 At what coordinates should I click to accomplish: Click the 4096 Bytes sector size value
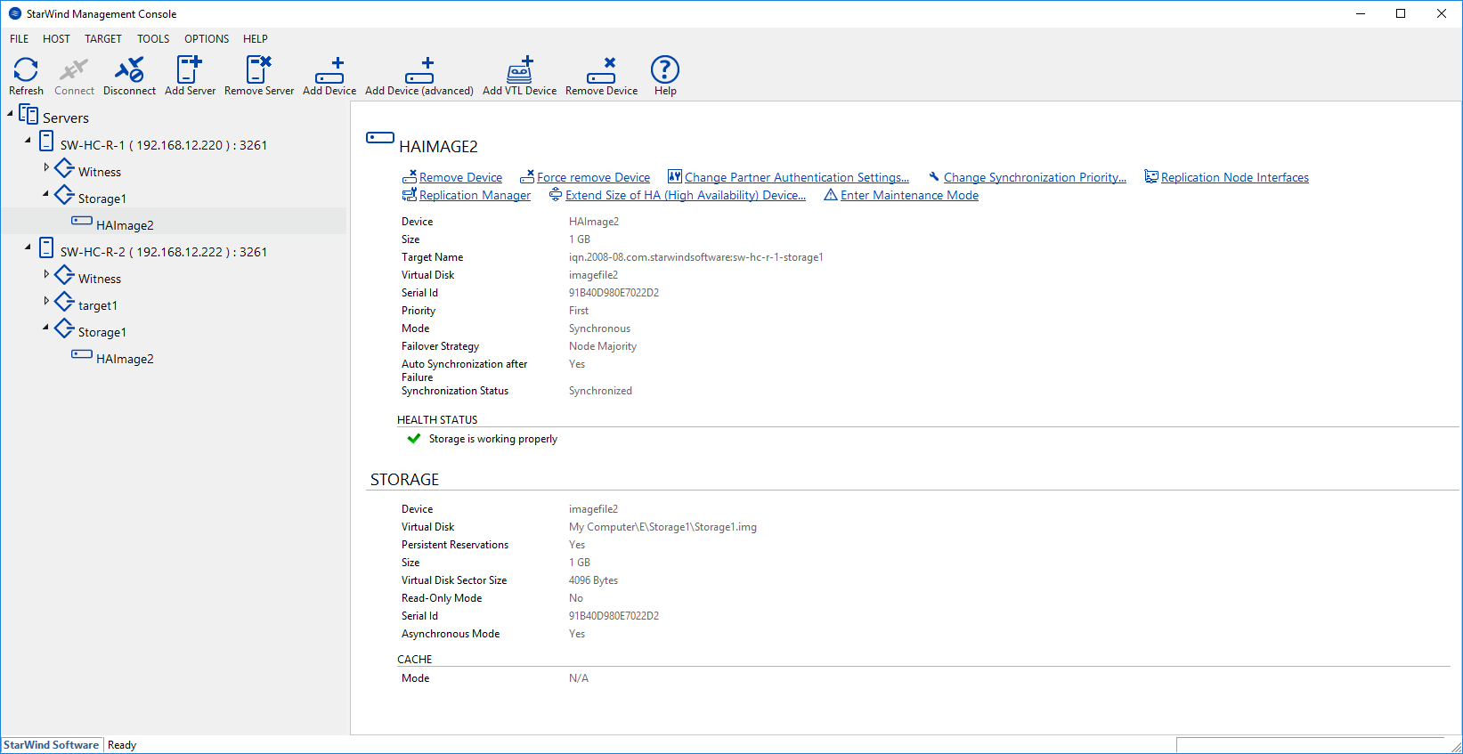[593, 580]
